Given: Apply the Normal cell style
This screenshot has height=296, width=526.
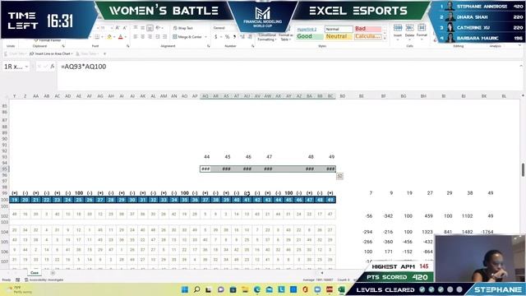Looking at the screenshot, I should tap(339, 29).
